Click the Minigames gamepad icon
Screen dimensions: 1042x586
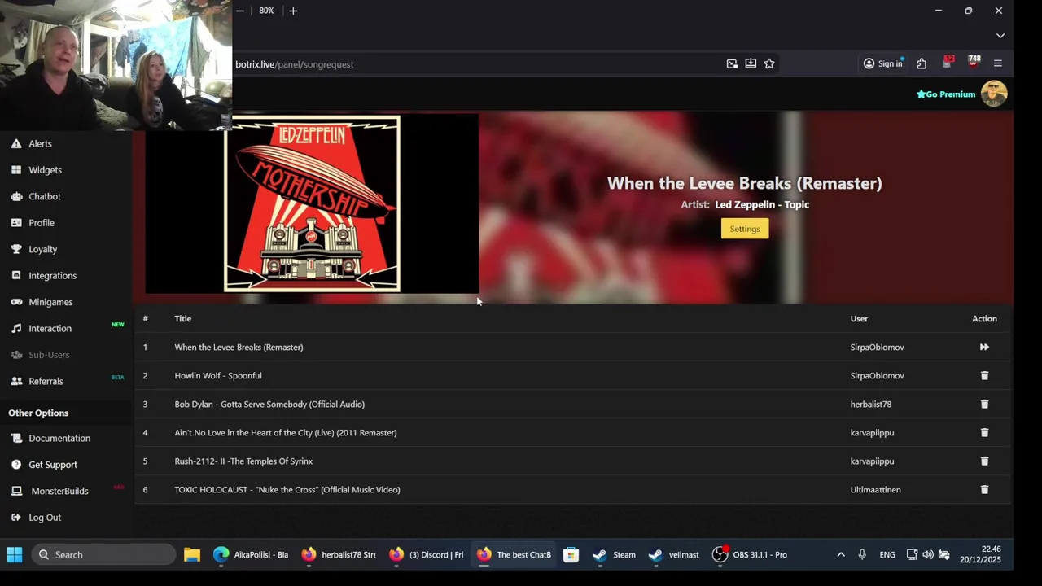[x=16, y=302]
